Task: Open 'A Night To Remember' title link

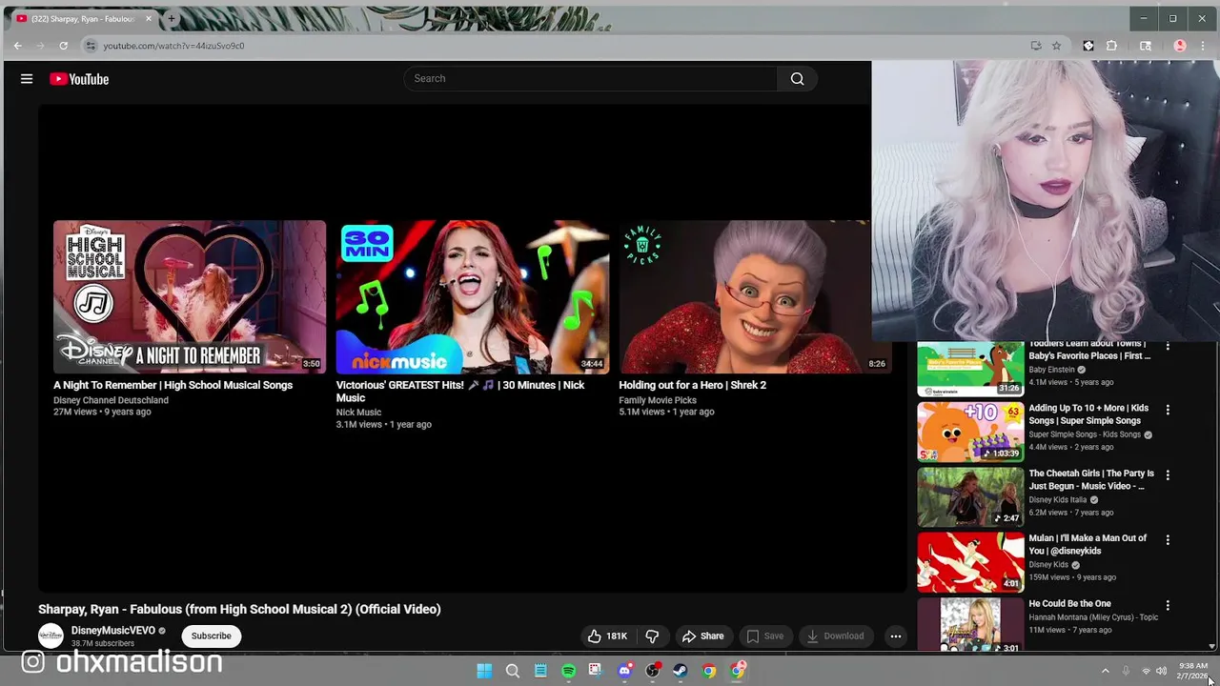Action: coord(173,385)
